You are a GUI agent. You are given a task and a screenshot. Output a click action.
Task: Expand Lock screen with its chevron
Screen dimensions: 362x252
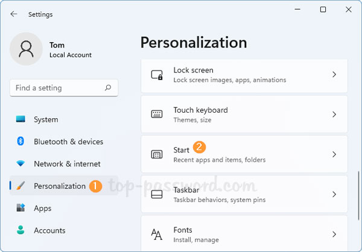[334, 75]
